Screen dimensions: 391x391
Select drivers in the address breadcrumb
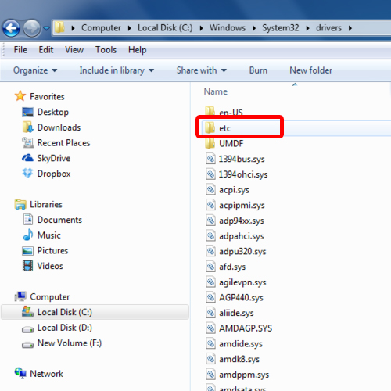pos(328,27)
